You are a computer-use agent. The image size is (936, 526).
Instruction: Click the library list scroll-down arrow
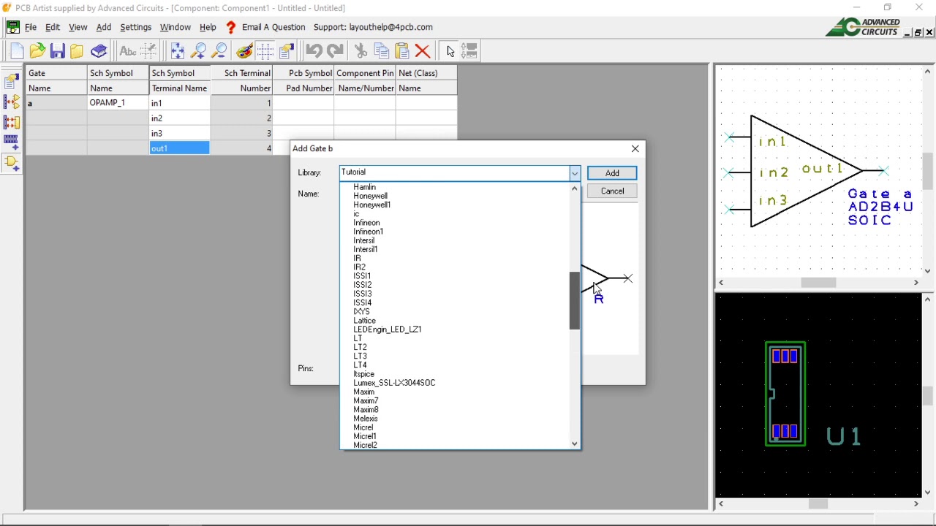pyautogui.click(x=574, y=443)
